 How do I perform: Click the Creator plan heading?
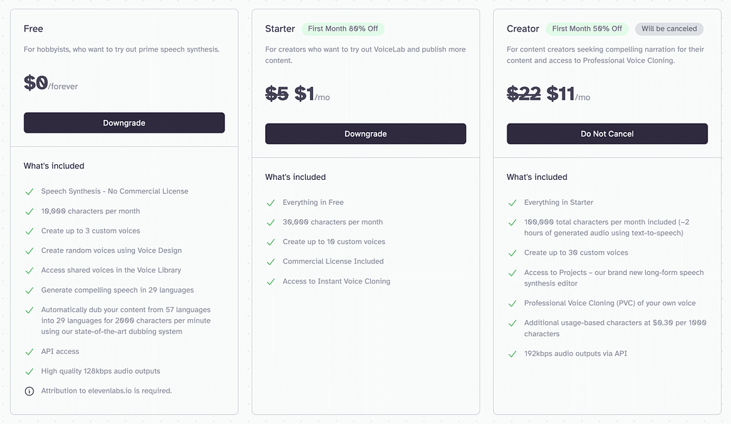(523, 29)
